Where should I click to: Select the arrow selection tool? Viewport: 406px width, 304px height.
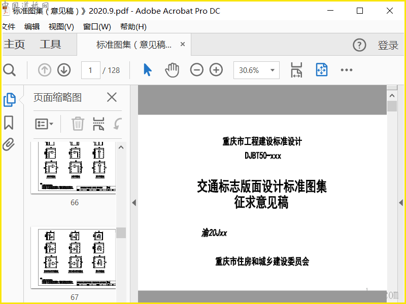pyautogui.click(x=148, y=70)
